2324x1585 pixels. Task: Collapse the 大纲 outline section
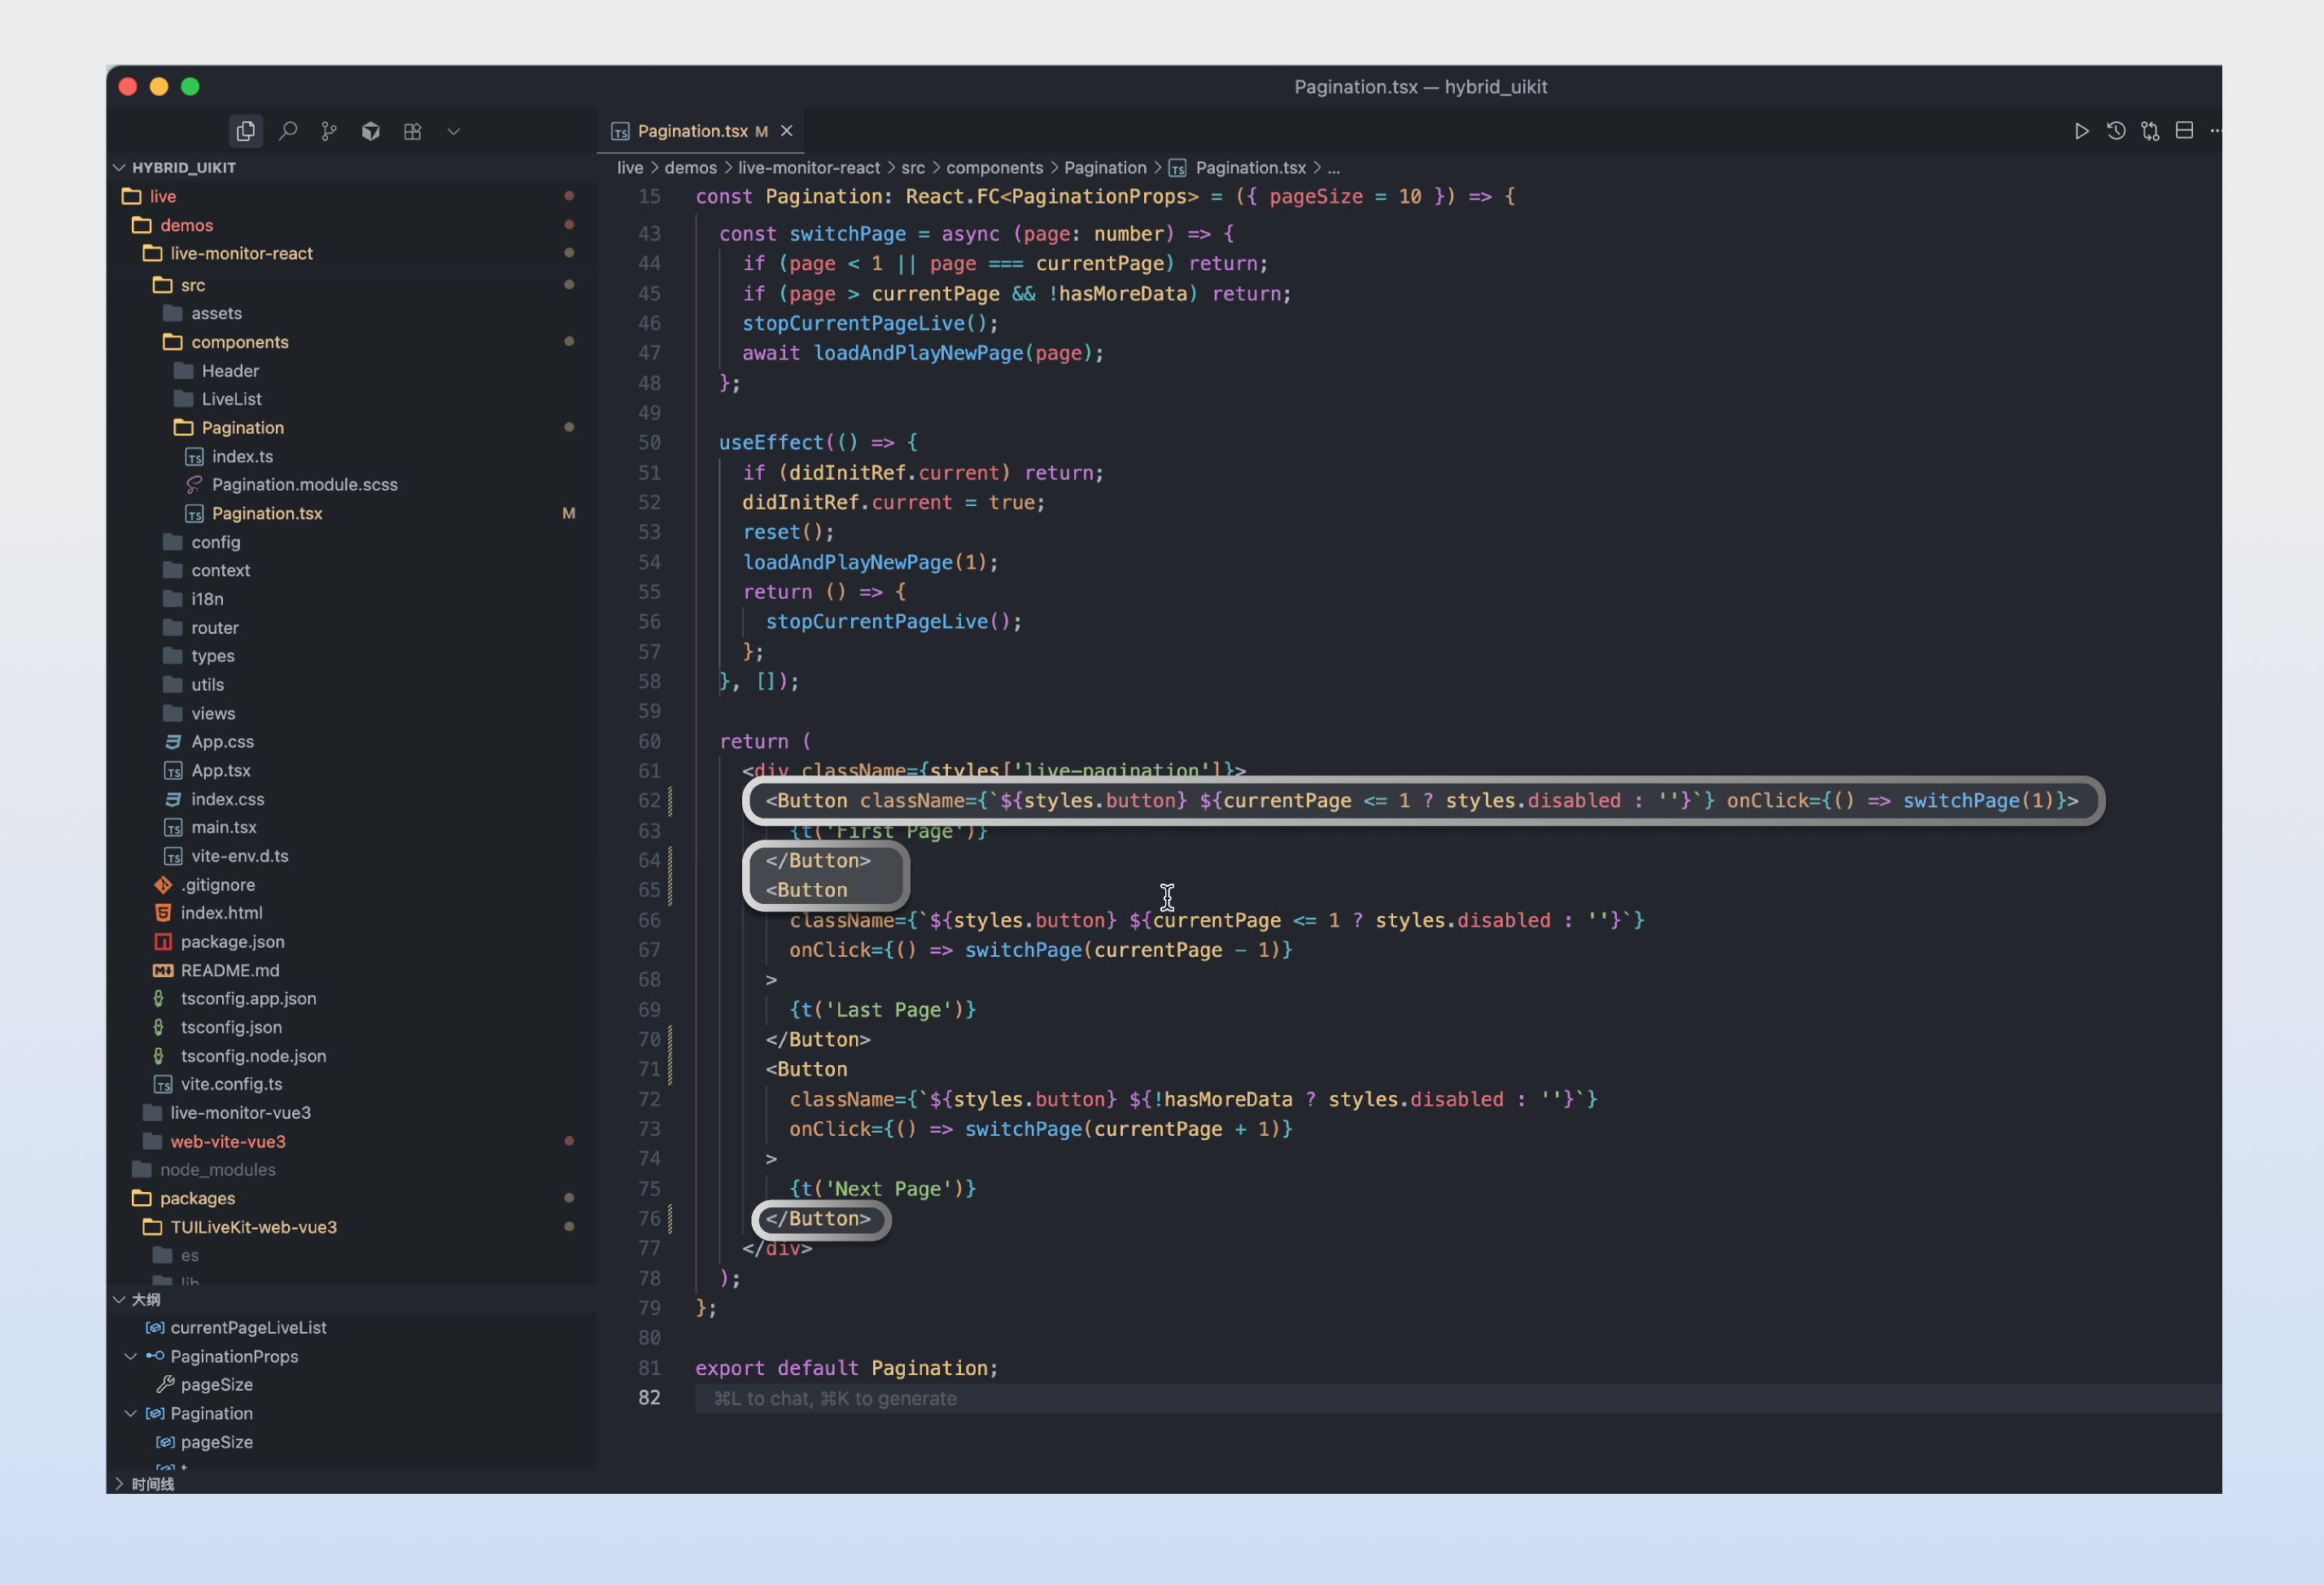click(x=120, y=1299)
